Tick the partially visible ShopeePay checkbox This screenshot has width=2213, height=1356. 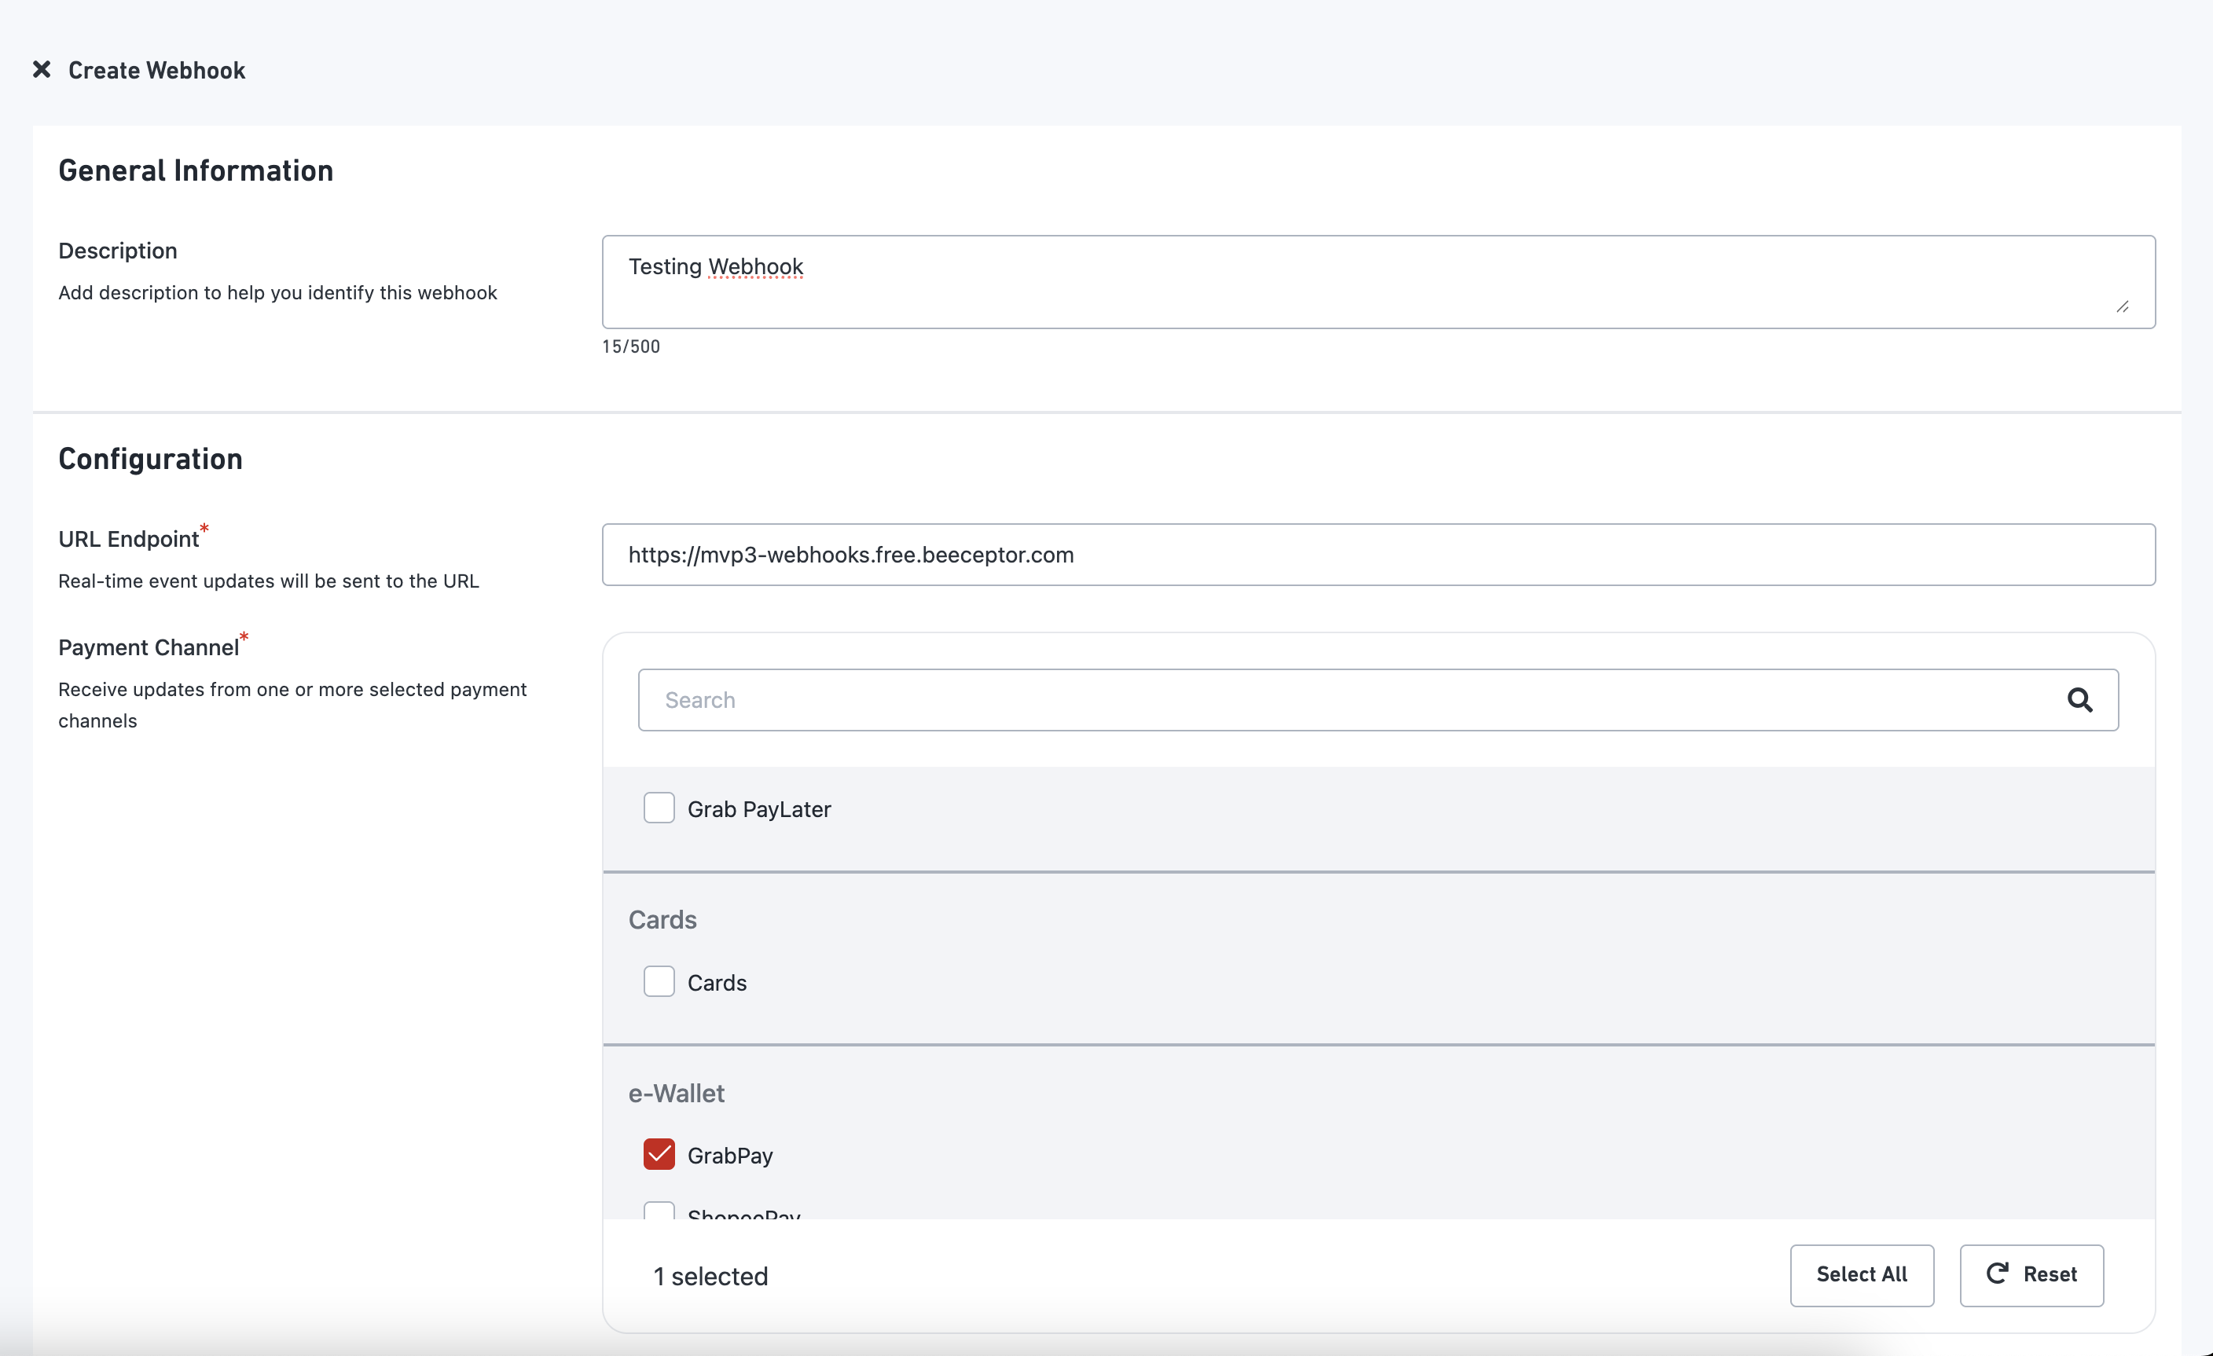[x=659, y=1211]
